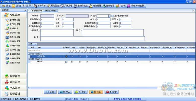Open the 大类 combo box dropdown

pos(109,16)
